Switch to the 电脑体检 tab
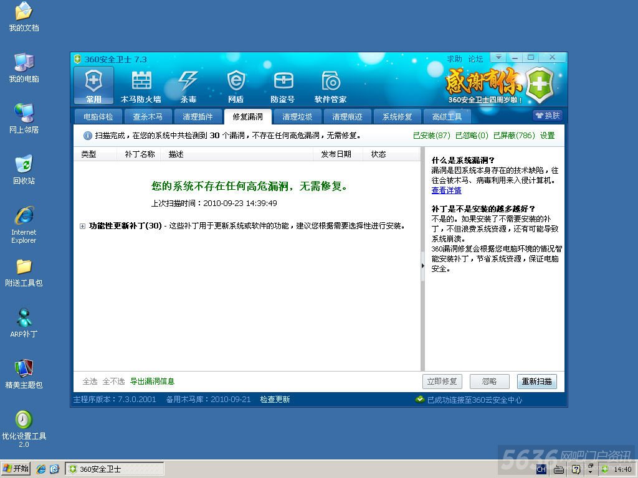Viewport: 638px width, 478px height. point(98,116)
